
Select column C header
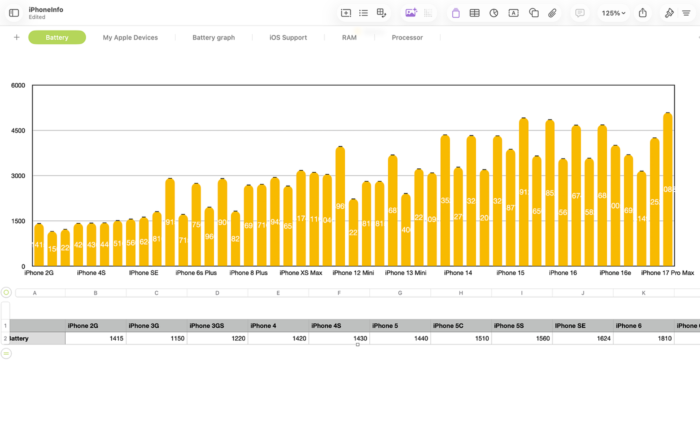pyautogui.click(x=156, y=293)
